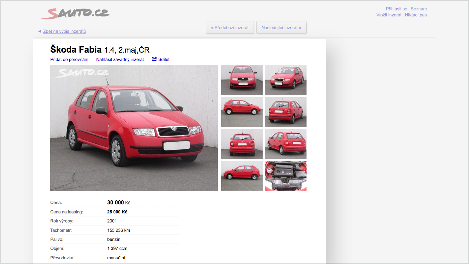
Task: Click the Rok výroby value 2001
Action: point(112,221)
